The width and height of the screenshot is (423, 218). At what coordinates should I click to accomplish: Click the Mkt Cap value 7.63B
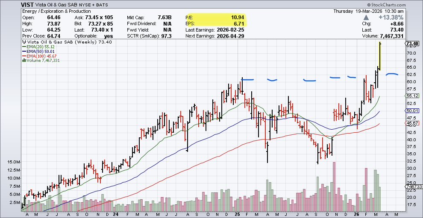click(165, 17)
